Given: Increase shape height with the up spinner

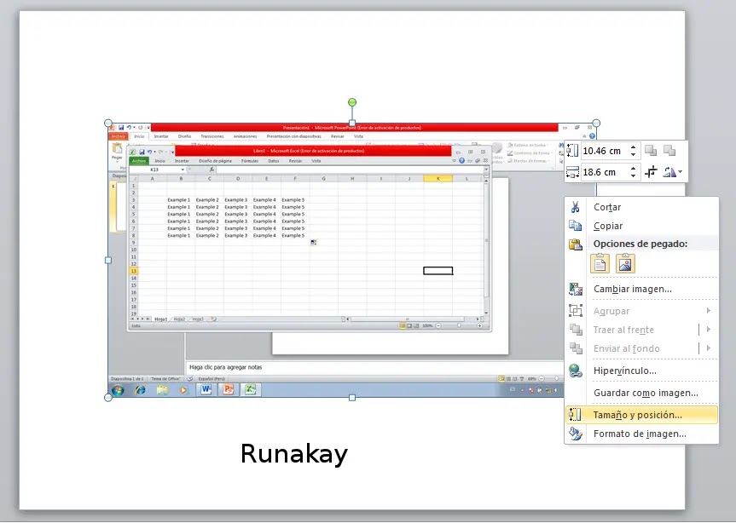Looking at the screenshot, I should (x=633, y=147).
